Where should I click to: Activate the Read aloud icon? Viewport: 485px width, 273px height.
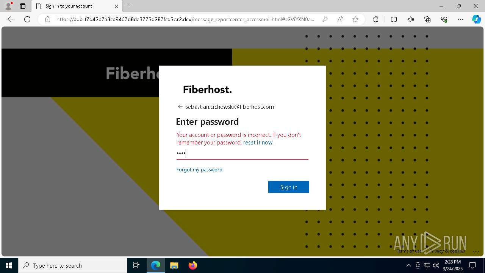click(340, 19)
